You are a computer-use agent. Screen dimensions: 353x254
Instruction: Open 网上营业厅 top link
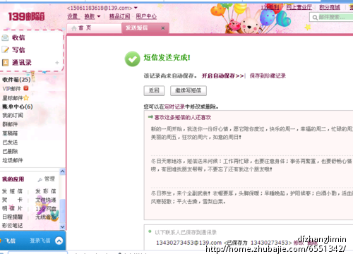299,7
